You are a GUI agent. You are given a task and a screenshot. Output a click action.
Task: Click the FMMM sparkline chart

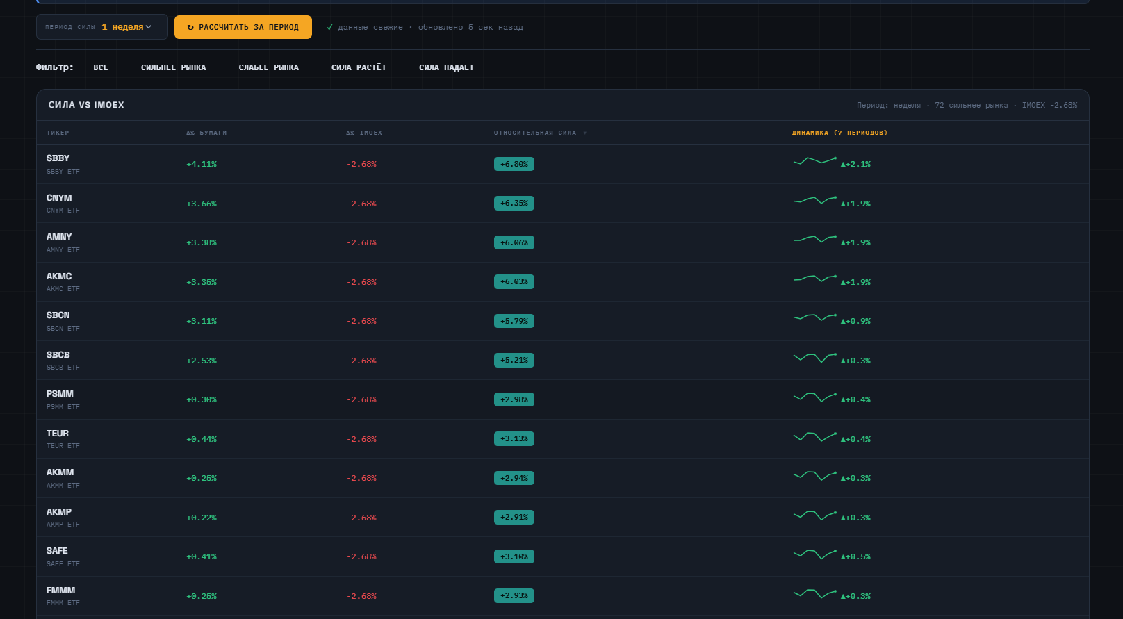tap(815, 593)
